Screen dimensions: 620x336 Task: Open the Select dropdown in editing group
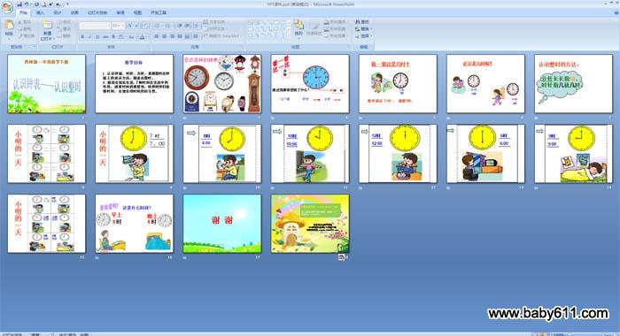coord(363,36)
